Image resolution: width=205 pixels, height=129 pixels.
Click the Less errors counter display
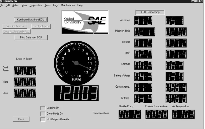click(25, 93)
